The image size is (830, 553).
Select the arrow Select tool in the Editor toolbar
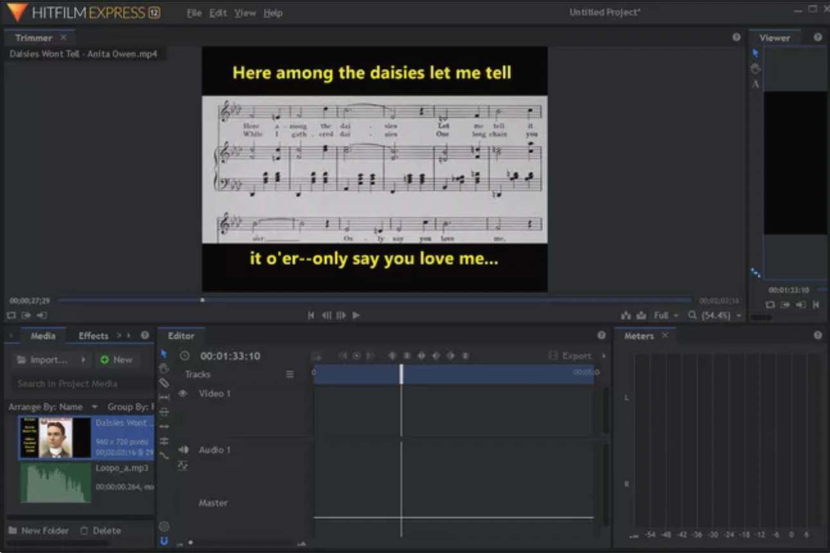click(x=165, y=354)
